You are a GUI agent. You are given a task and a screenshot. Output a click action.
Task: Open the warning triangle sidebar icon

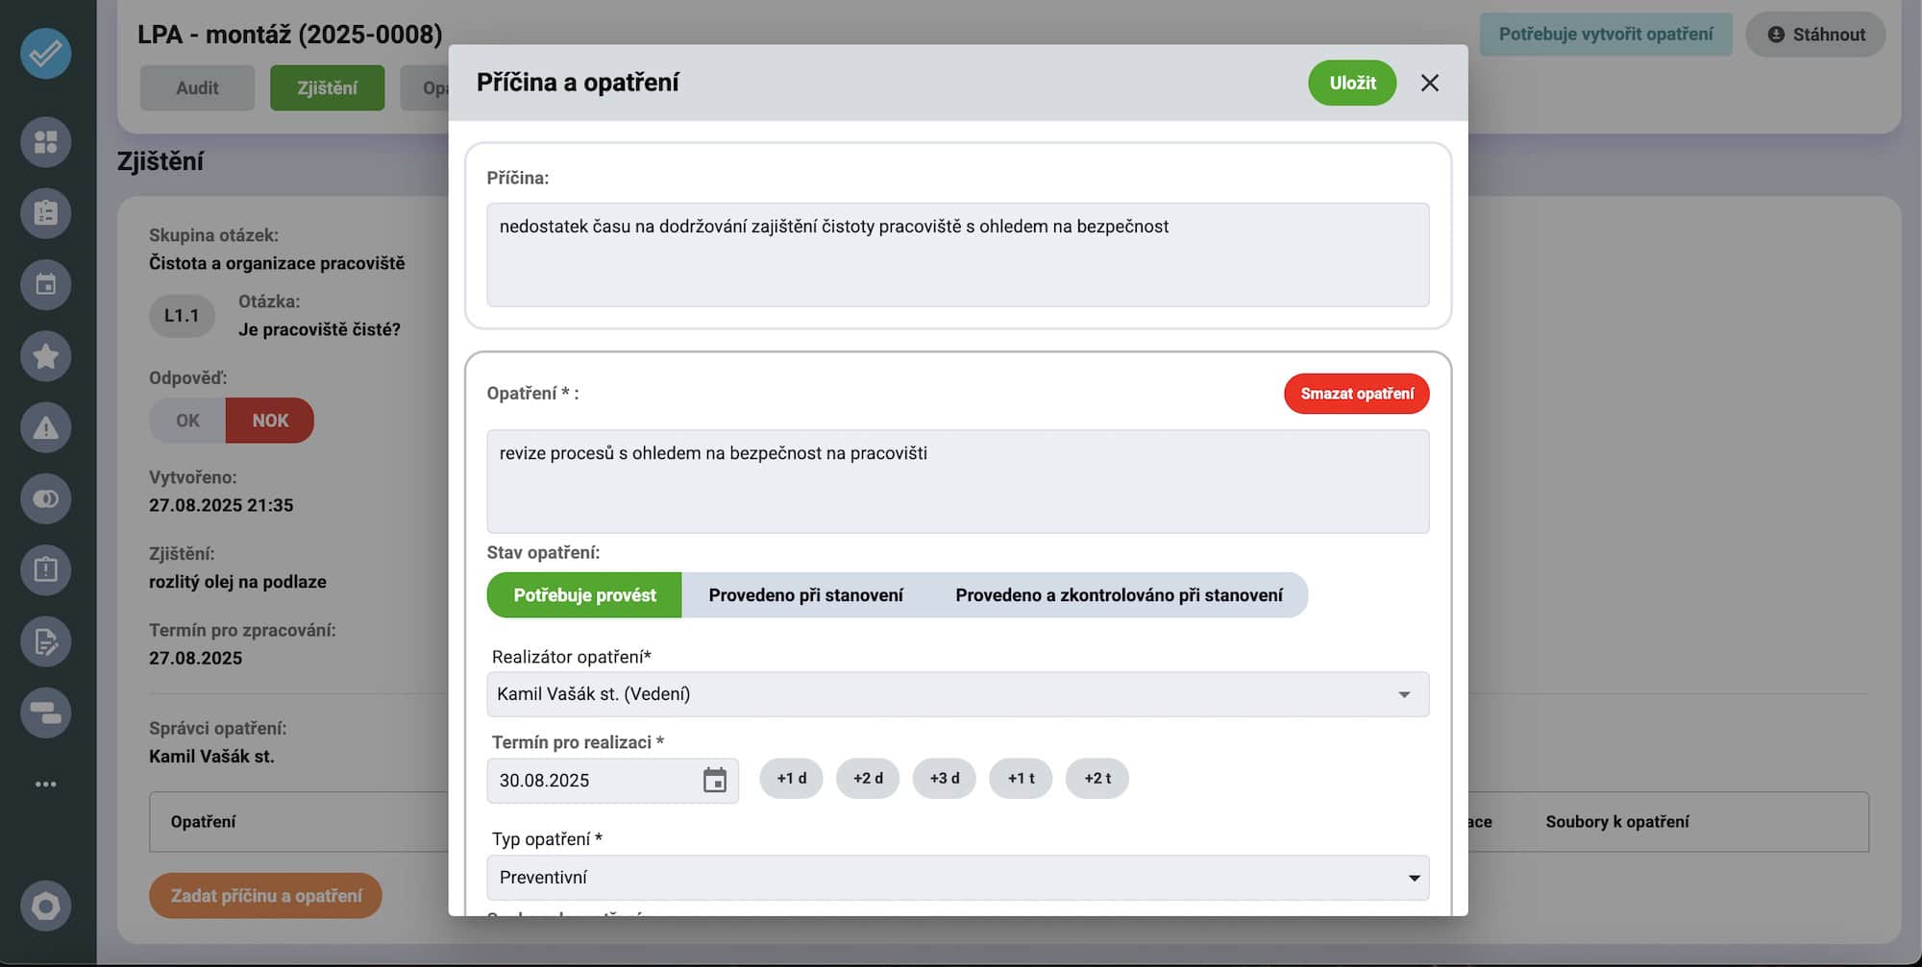point(45,427)
